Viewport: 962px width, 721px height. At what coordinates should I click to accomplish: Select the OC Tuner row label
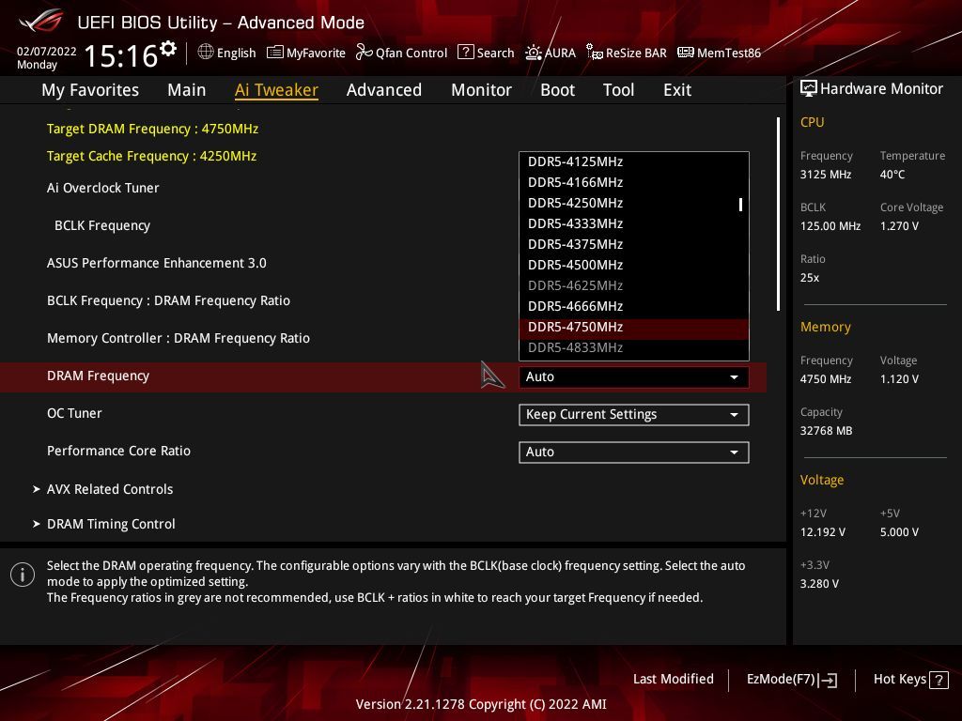point(74,413)
